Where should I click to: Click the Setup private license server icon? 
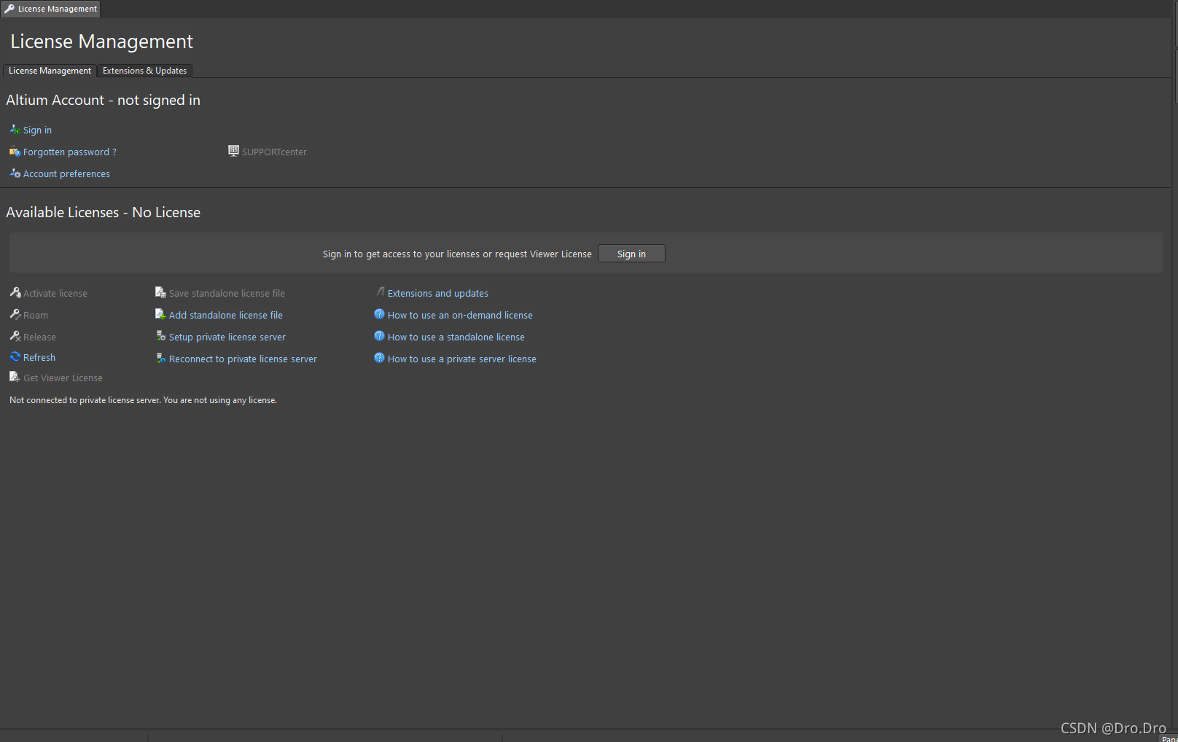click(160, 336)
